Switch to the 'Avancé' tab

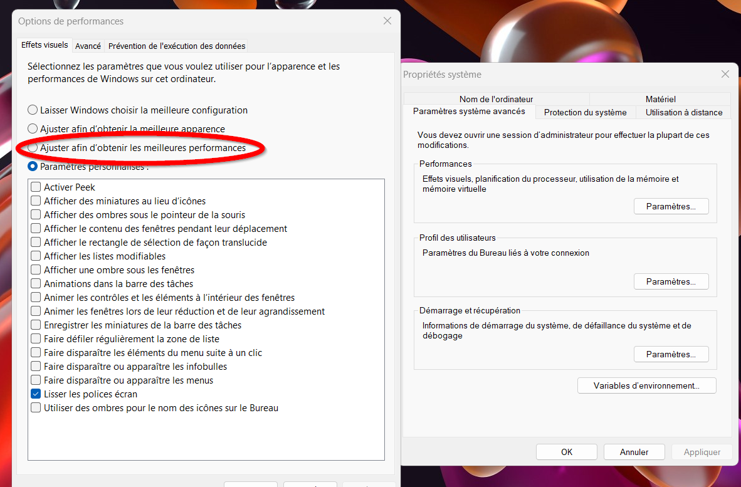[88, 46]
